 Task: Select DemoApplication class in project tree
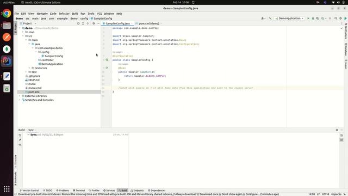point(52,64)
